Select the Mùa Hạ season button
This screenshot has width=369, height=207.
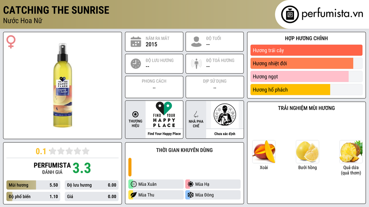coord(213,184)
